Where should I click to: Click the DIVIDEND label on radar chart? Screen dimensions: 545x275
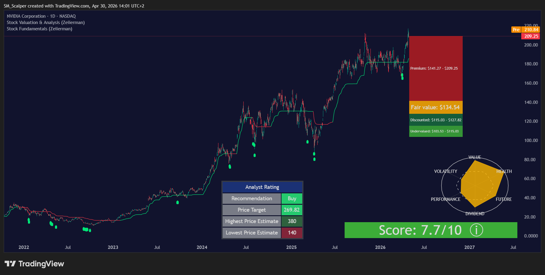coord(475,214)
